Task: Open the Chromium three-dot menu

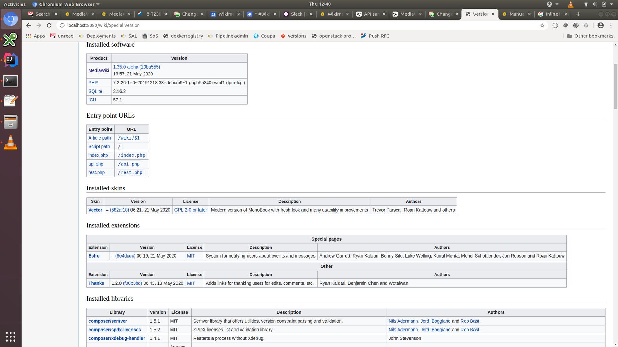Action: click(611, 25)
